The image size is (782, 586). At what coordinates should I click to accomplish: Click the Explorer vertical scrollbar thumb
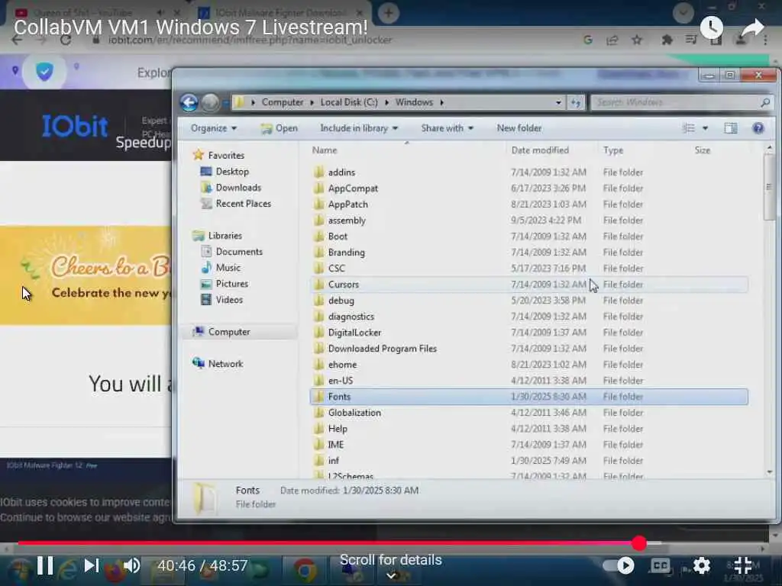768,187
